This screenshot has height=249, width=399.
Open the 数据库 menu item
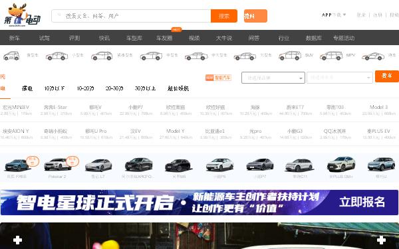(314, 38)
